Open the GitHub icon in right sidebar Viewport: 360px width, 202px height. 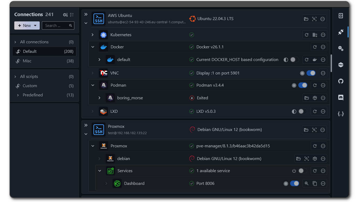[341, 81]
